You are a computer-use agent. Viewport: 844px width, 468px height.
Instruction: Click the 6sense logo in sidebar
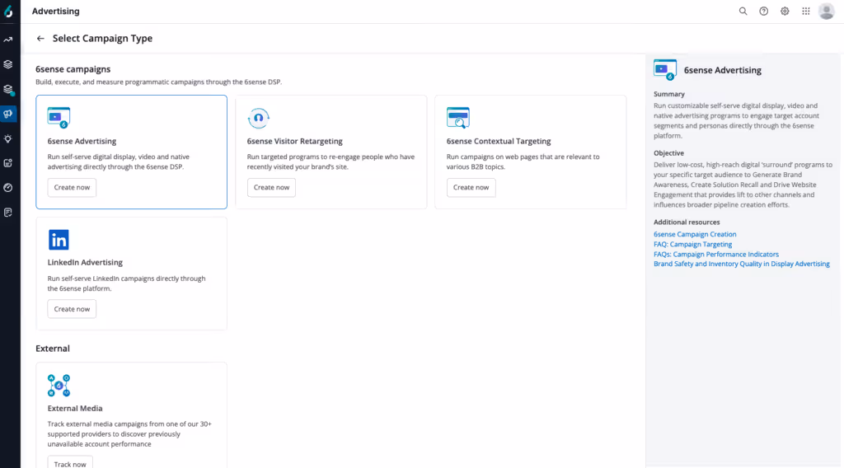click(x=8, y=12)
